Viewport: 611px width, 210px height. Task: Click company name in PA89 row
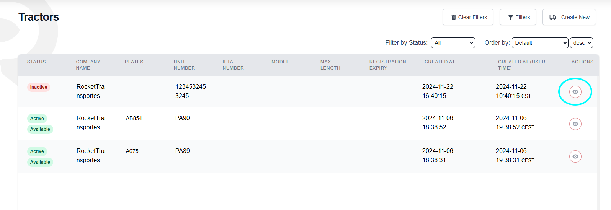90,156
